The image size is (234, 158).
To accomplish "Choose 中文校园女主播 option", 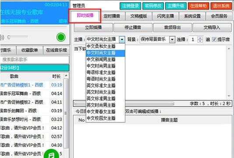I will pos(105,118).
